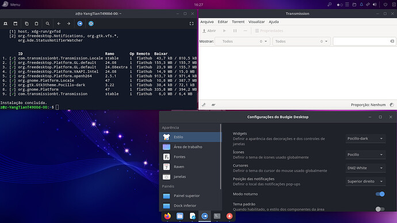Click Propriedades button in Transmission
The image size is (397, 223).
269,30
